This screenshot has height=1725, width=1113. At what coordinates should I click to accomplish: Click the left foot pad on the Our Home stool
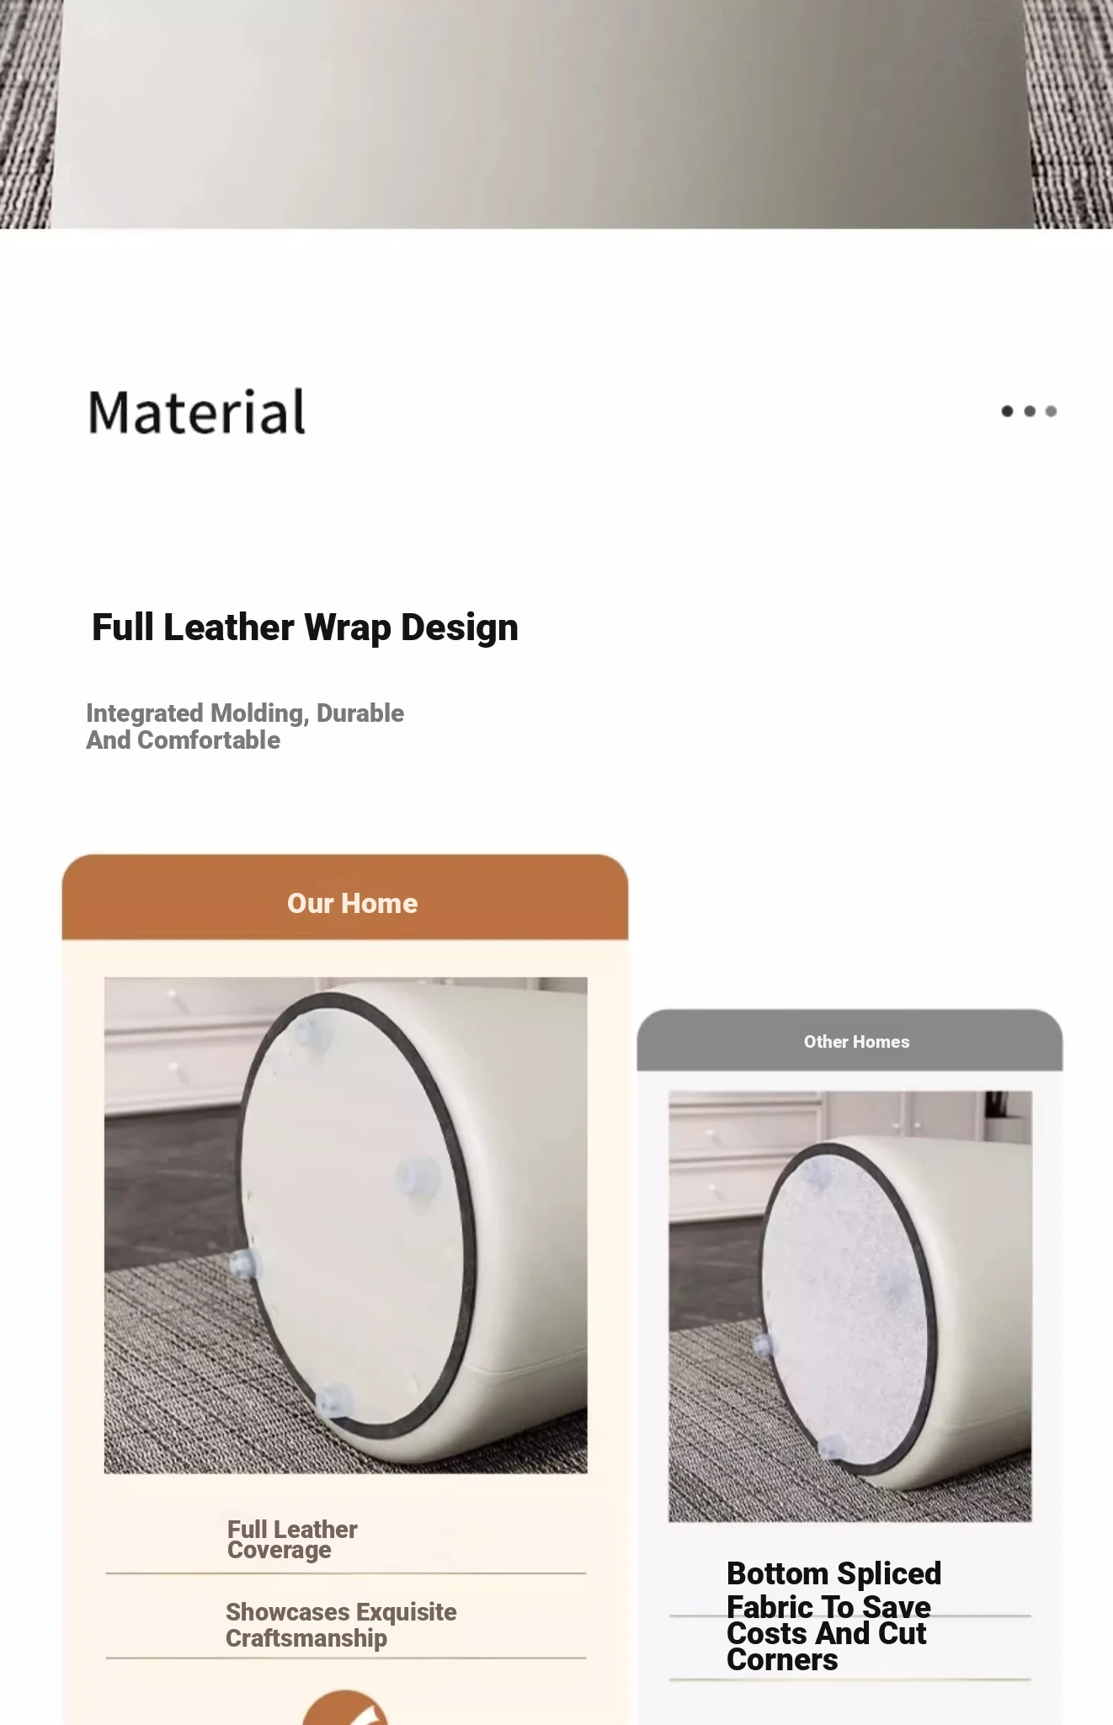pyautogui.click(x=243, y=1264)
